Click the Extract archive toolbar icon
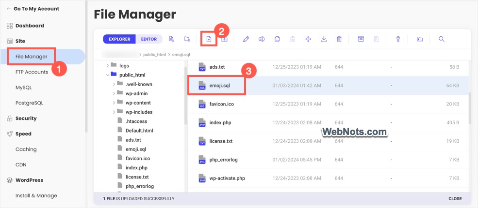 (x=377, y=39)
